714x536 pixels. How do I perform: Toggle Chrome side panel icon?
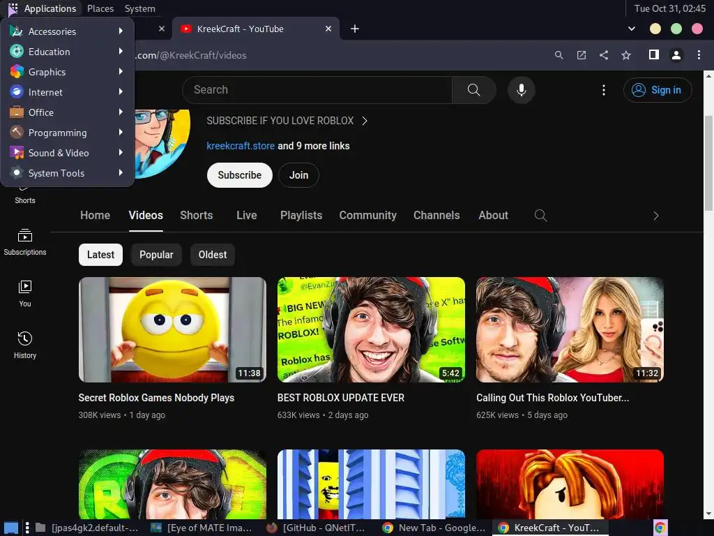(654, 54)
